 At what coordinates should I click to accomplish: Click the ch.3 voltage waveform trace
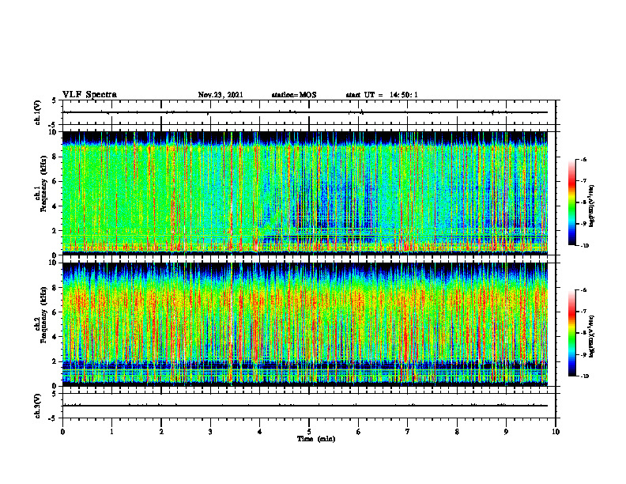[x=305, y=406]
